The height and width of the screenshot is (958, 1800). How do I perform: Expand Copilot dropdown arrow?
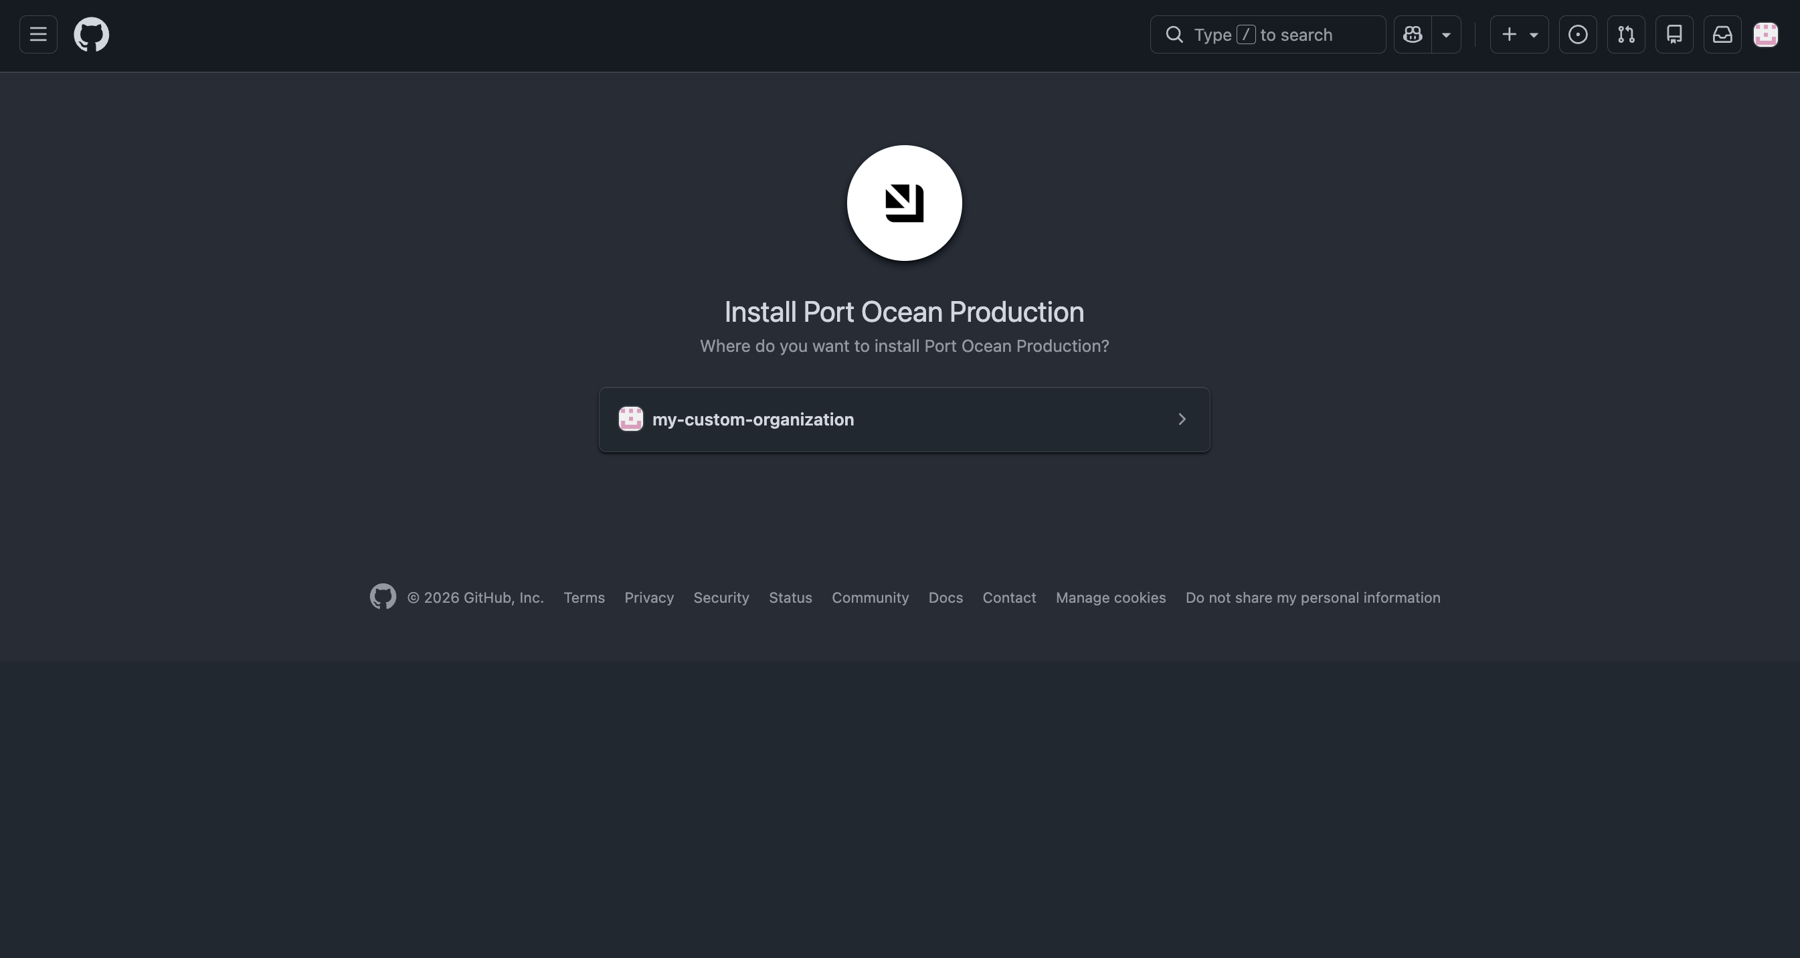tap(1447, 34)
